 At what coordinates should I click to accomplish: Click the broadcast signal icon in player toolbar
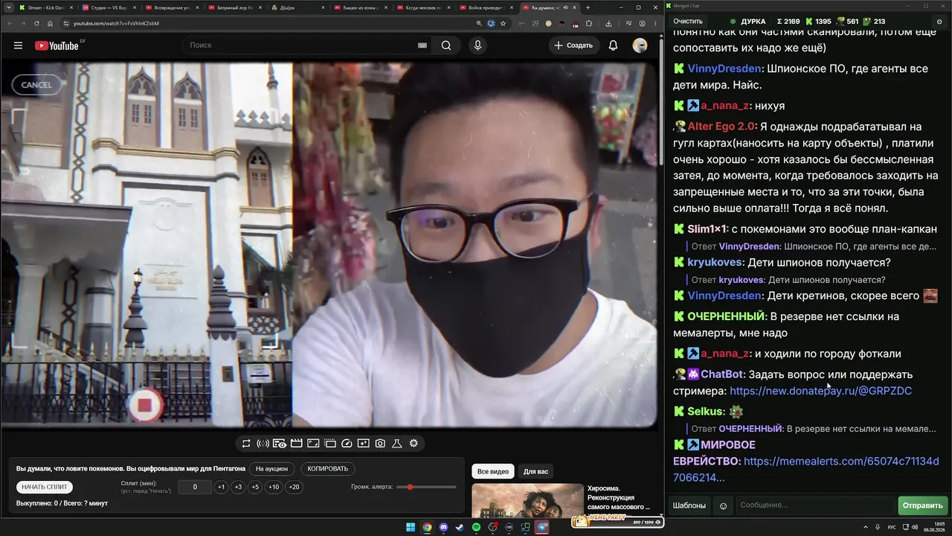tap(263, 444)
